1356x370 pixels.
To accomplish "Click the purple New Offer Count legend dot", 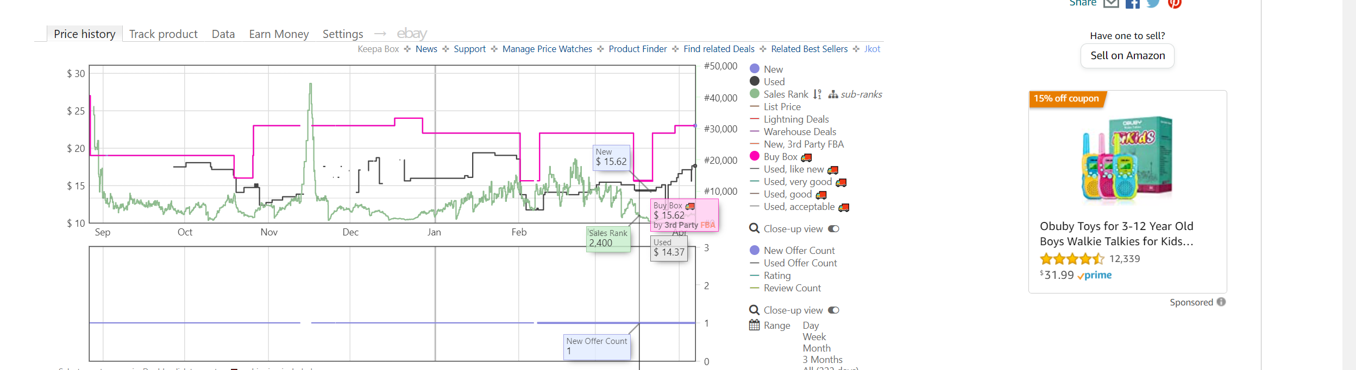I will tap(755, 250).
